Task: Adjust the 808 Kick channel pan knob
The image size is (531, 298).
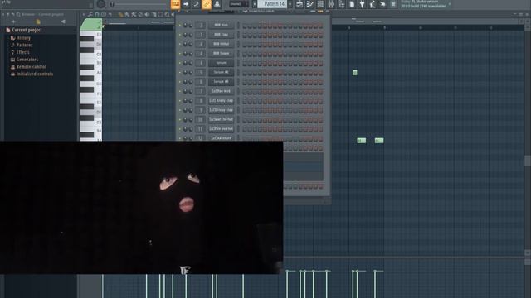Action: click(185, 26)
